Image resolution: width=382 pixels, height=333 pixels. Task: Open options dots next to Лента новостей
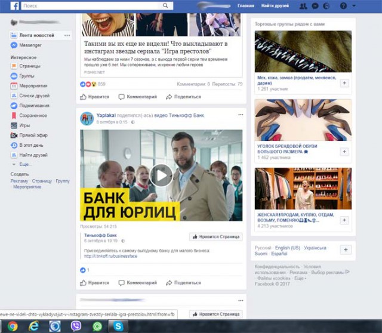tap(67, 36)
